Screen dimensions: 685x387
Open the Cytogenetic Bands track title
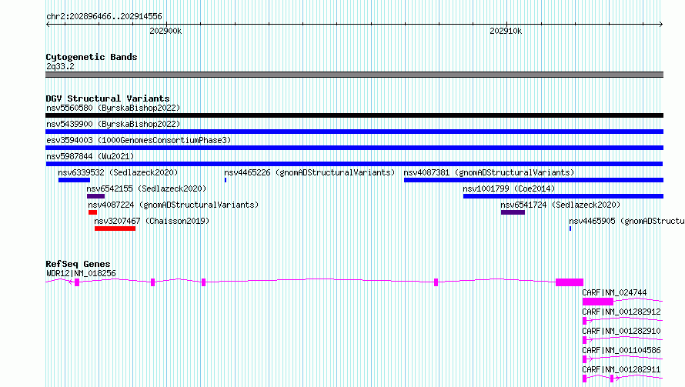pos(92,57)
